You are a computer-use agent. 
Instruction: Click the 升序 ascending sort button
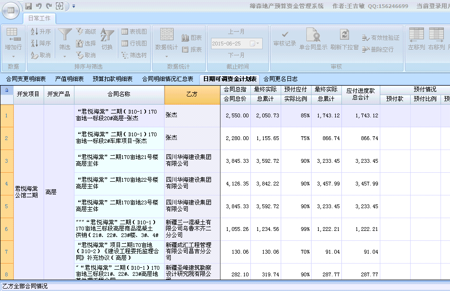pos(41,32)
